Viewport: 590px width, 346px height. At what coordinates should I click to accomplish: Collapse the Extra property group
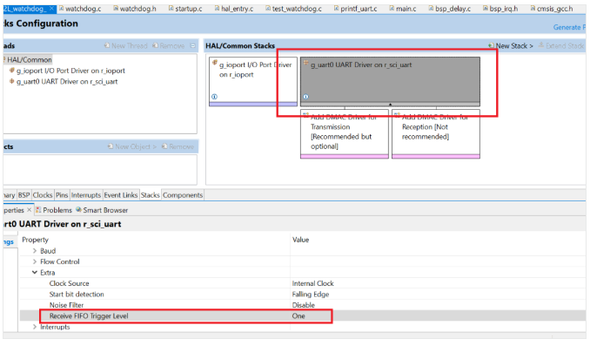(x=35, y=272)
